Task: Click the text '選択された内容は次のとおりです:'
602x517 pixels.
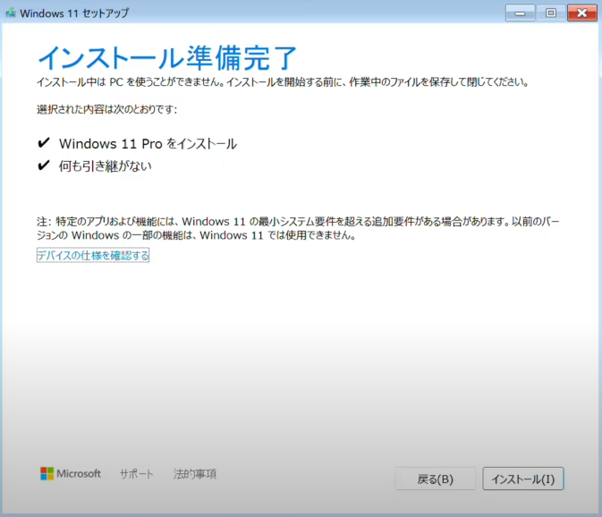Action: point(107,109)
